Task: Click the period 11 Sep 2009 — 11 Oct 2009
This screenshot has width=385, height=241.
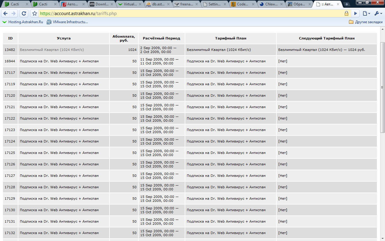Action: coord(162,61)
